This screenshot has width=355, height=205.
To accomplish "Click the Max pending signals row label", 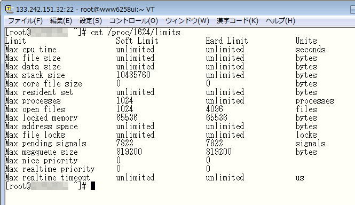I will coord(46,144).
